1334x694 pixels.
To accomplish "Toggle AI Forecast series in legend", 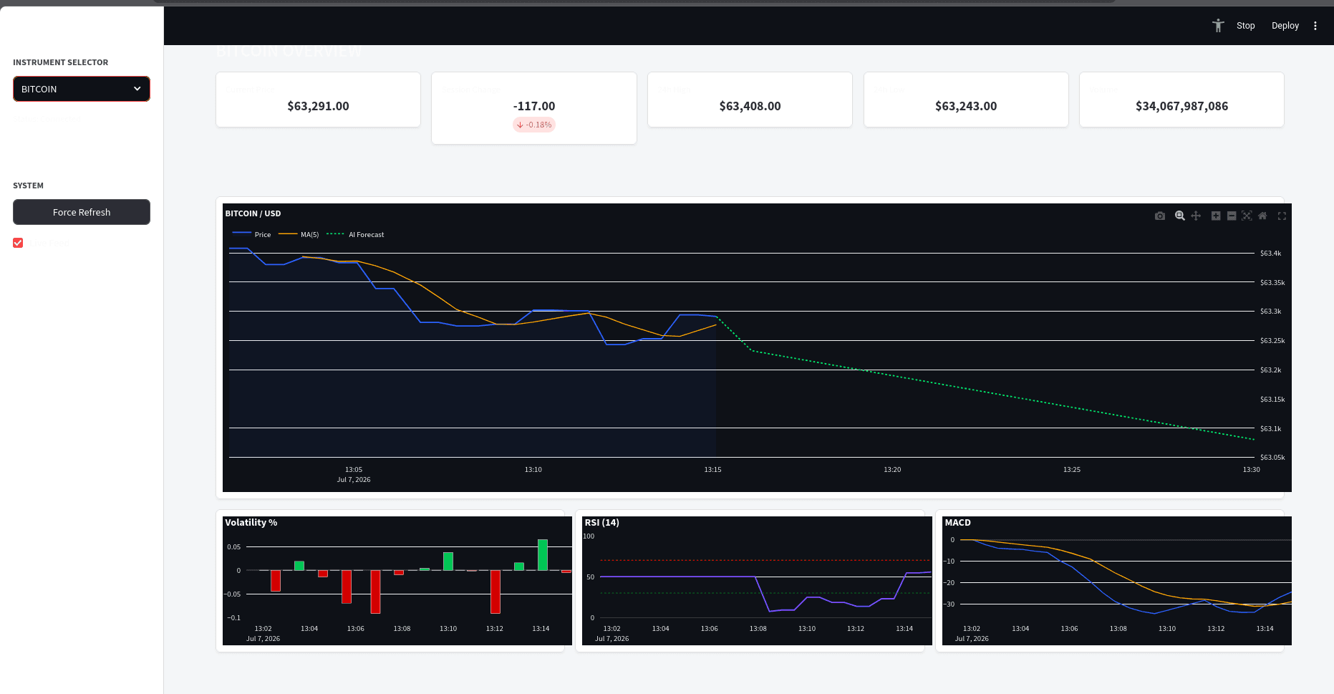I will click(x=355, y=235).
